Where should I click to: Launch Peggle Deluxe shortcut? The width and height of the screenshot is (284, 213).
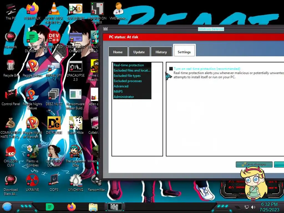pyautogui.click(x=32, y=69)
